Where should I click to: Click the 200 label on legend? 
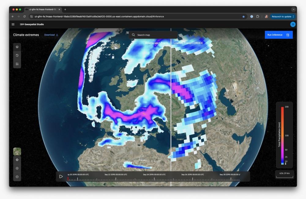tap(286, 107)
